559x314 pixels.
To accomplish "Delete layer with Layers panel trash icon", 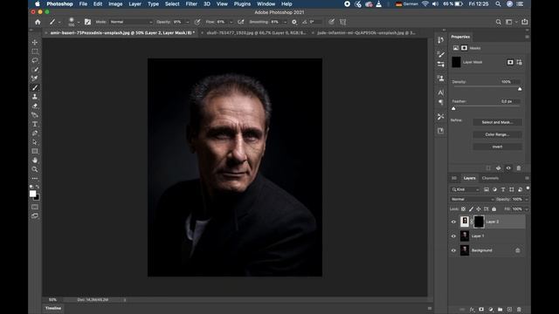I will [x=519, y=310].
